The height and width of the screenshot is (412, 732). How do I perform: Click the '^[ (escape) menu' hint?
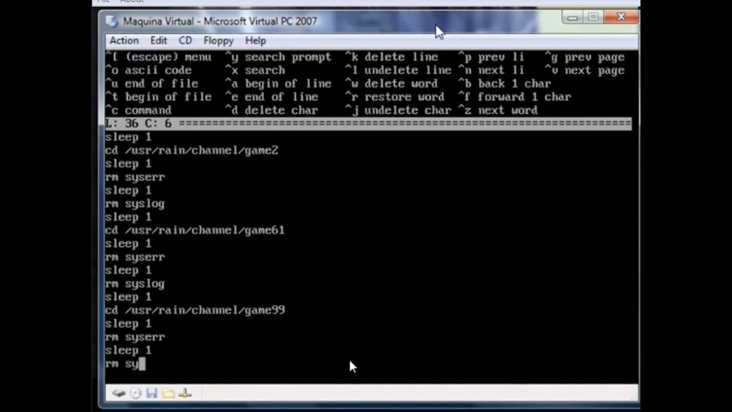[158, 57]
